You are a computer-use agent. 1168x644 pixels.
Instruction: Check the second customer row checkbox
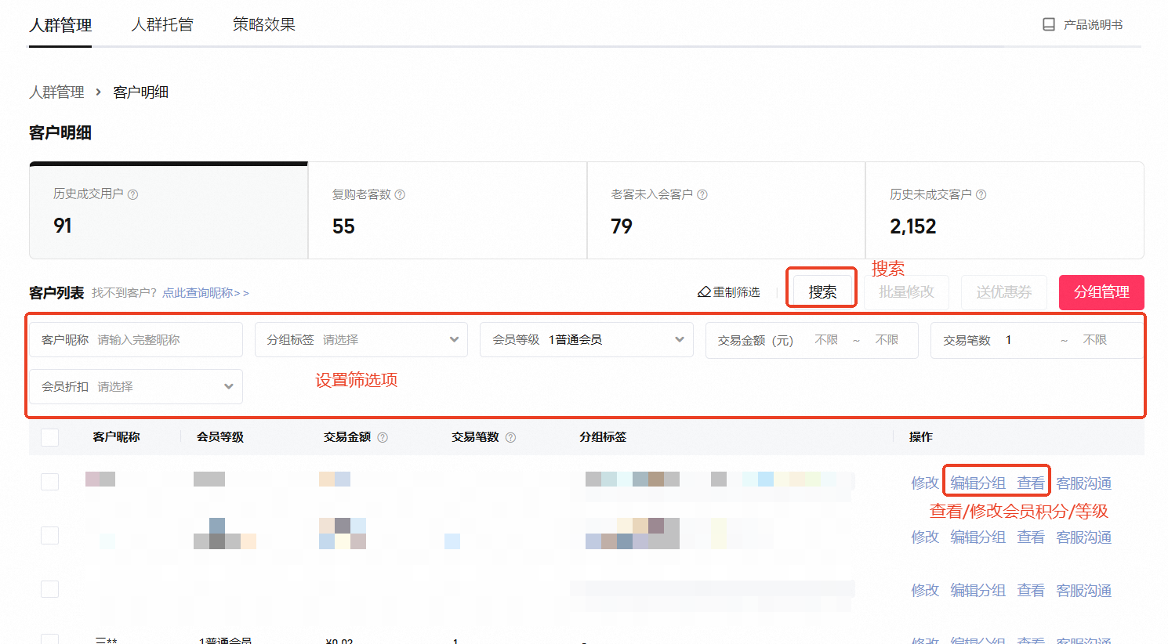coord(49,535)
